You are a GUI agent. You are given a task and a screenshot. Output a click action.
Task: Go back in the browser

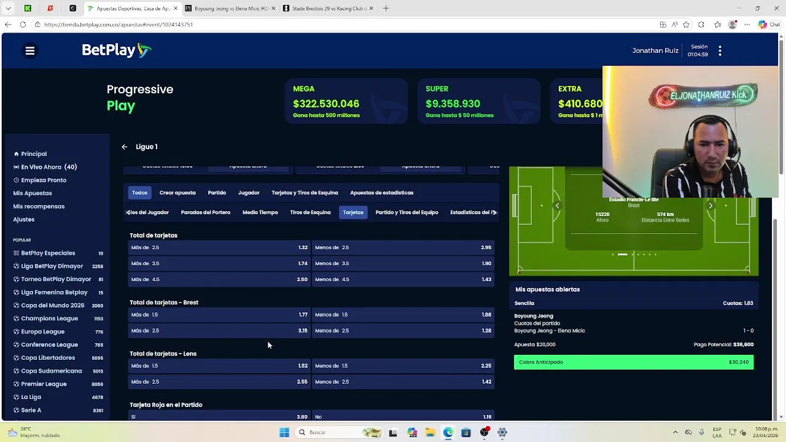(8, 25)
